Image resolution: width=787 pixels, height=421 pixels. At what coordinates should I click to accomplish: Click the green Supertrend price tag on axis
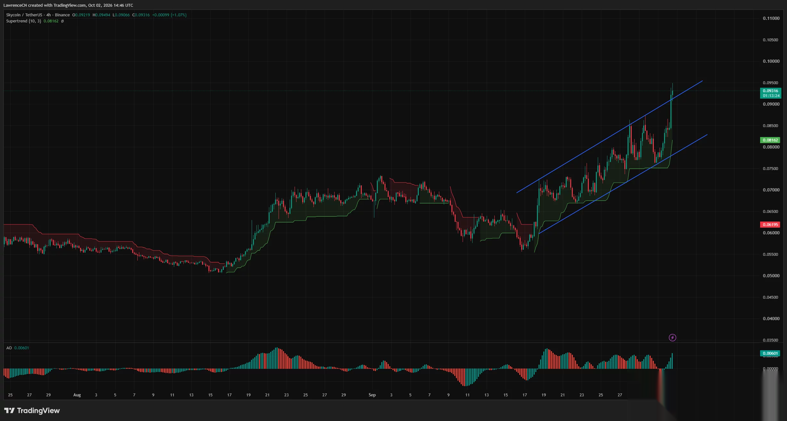770,140
